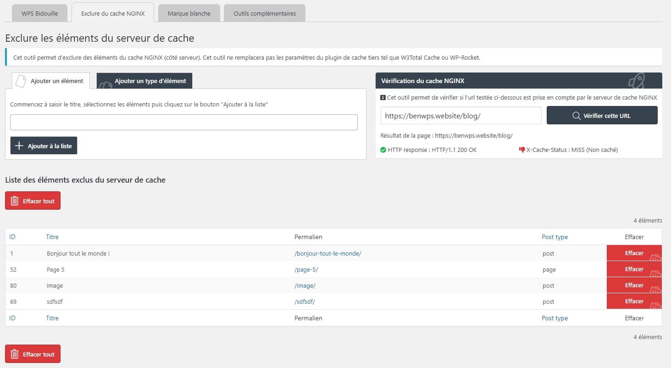Open the /bonjour-tout-le-monde/ permalink
This screenshot has width=671, height=368.
[327, 253]
